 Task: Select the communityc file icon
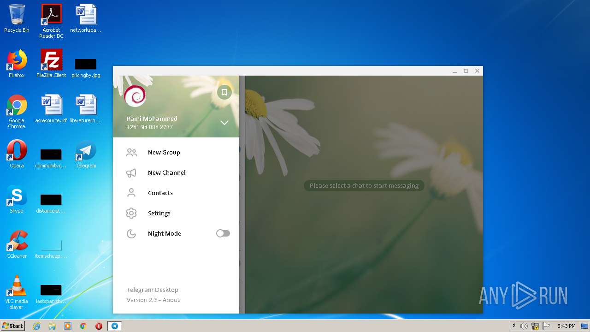(x=51, y=158)
